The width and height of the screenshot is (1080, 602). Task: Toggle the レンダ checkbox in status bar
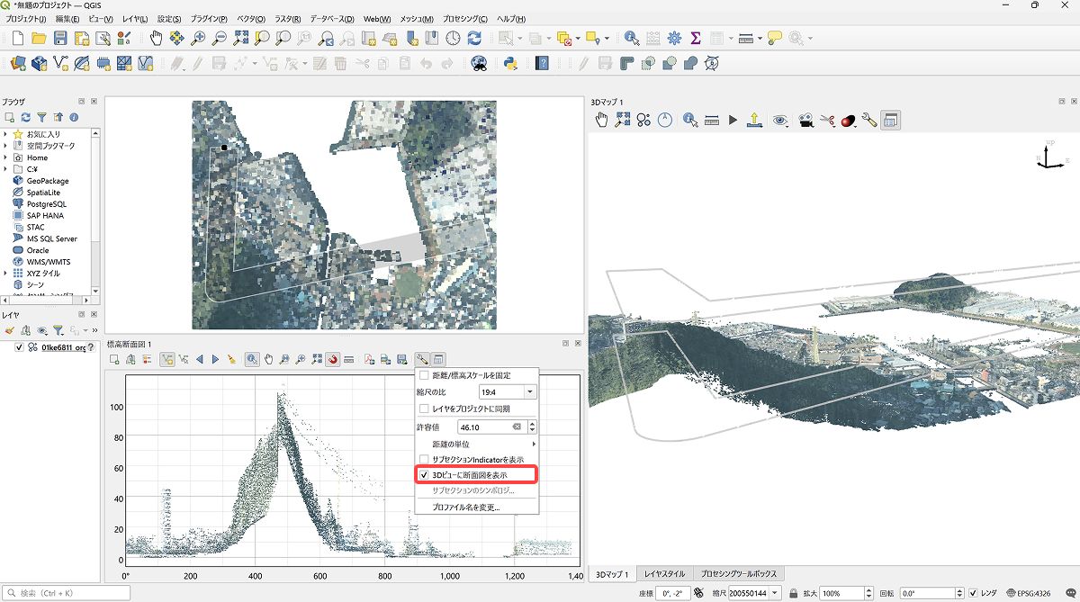tap(973, 594)
